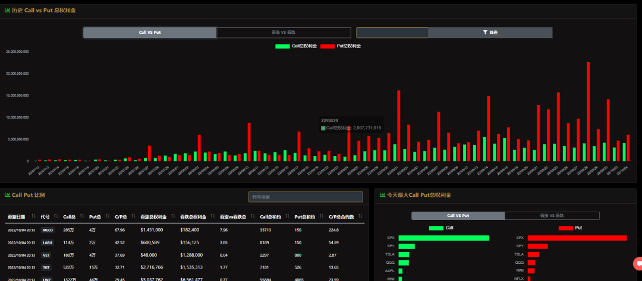Image resolution: width=642 pixels, height=281 pixels.
Task: Click the $1,288,000 cell in VET row
Action: coord(191,256)
